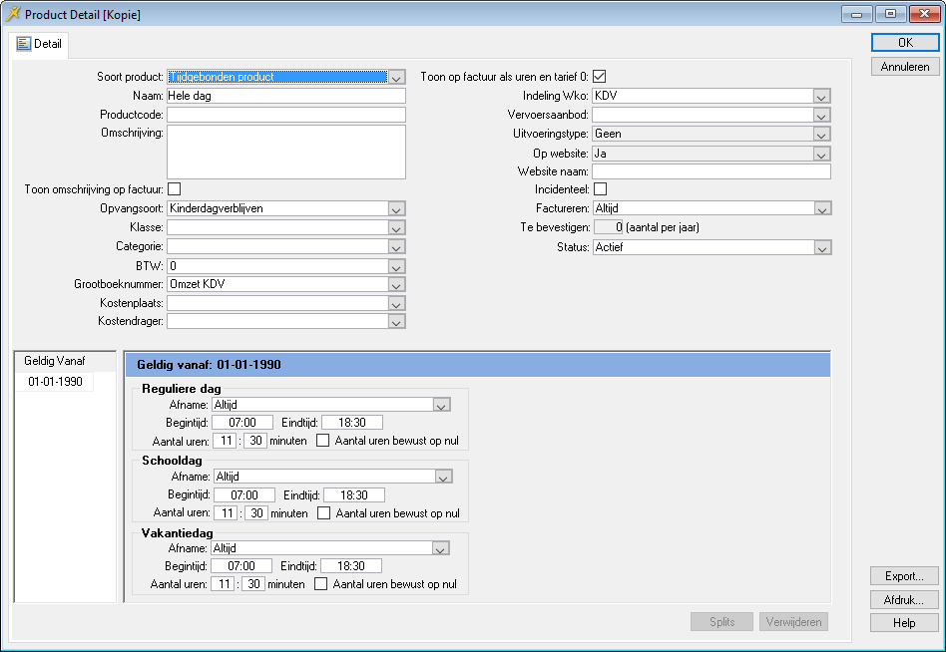Click the Vakantiedag Begintijd field

(241, 566)
